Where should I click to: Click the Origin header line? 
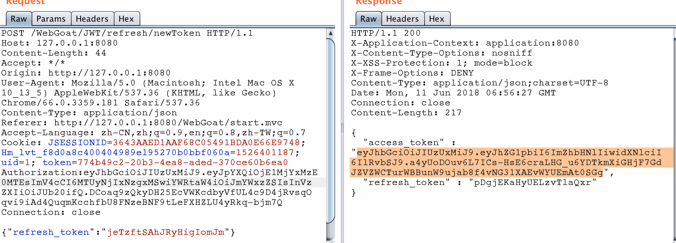click(86, 73)
